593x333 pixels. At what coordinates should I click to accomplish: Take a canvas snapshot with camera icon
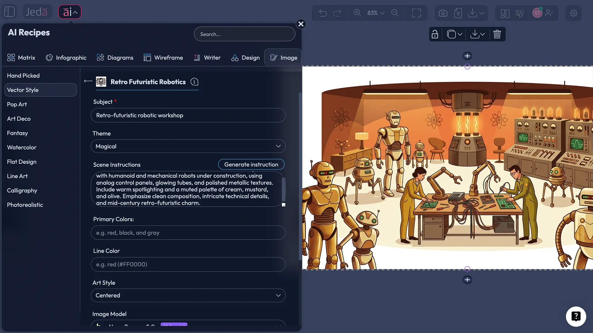443,13
